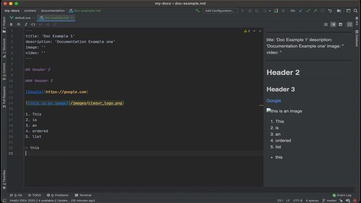The height and width of the screenshot is (203, 361).
Task: Toggle bold formatting in the markdown toolbar
Action: click(x=11, y=24)
